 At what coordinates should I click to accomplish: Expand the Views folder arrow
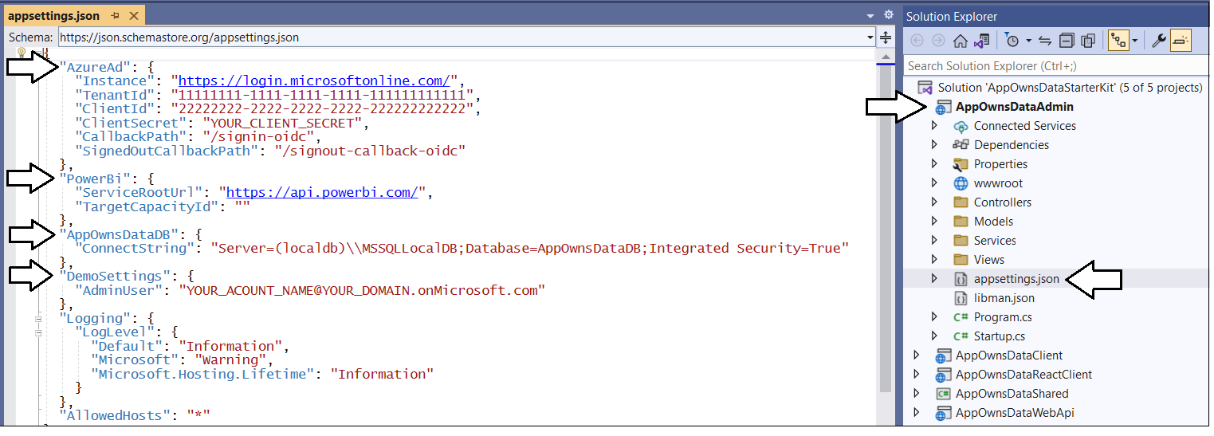click(x=935, y=260)
